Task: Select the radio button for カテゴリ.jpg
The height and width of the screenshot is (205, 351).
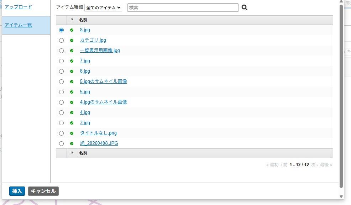Action: 61,41
